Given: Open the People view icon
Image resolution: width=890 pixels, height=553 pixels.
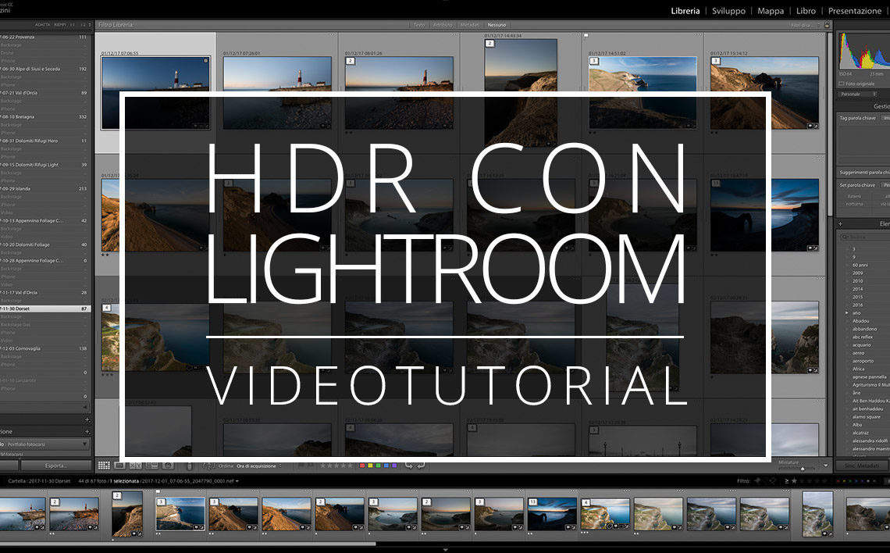Looking at the screenshot, I should pos(168,466).
